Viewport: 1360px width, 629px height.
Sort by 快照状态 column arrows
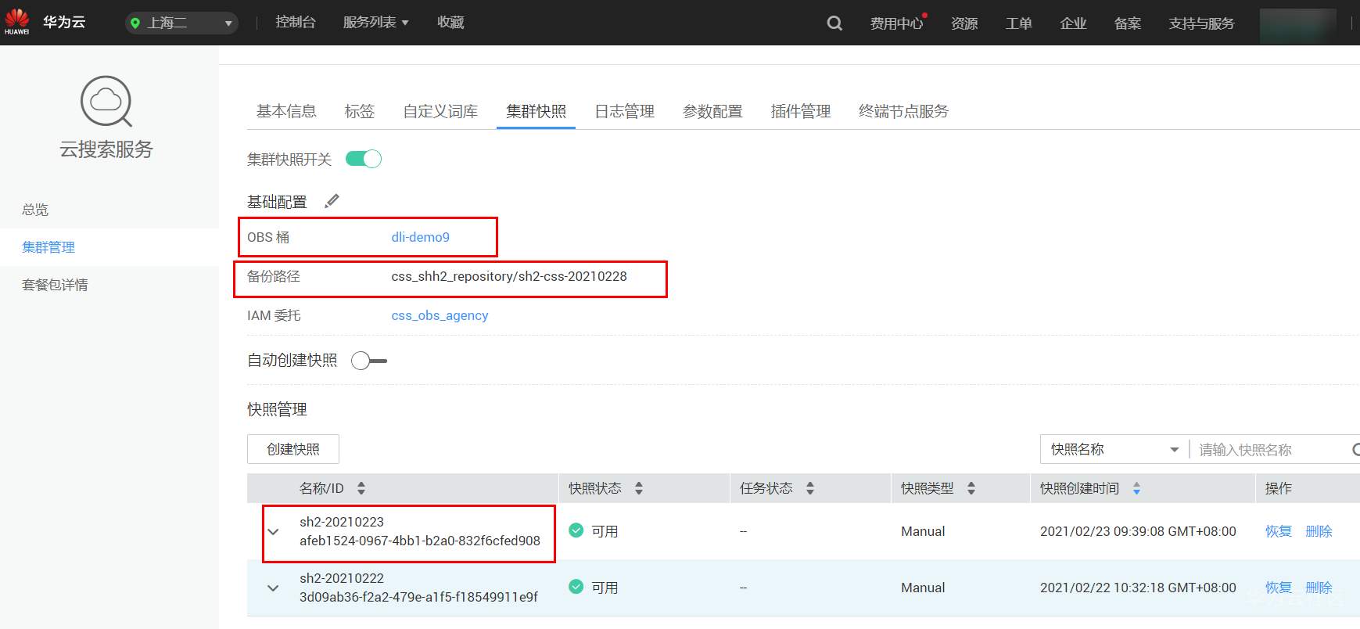coord(639,488)
